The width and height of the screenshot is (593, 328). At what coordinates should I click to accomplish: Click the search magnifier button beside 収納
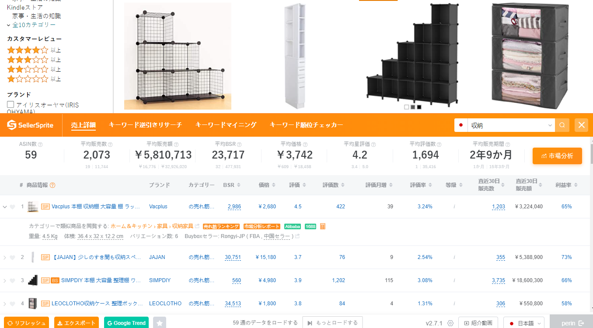click(562, 125)
